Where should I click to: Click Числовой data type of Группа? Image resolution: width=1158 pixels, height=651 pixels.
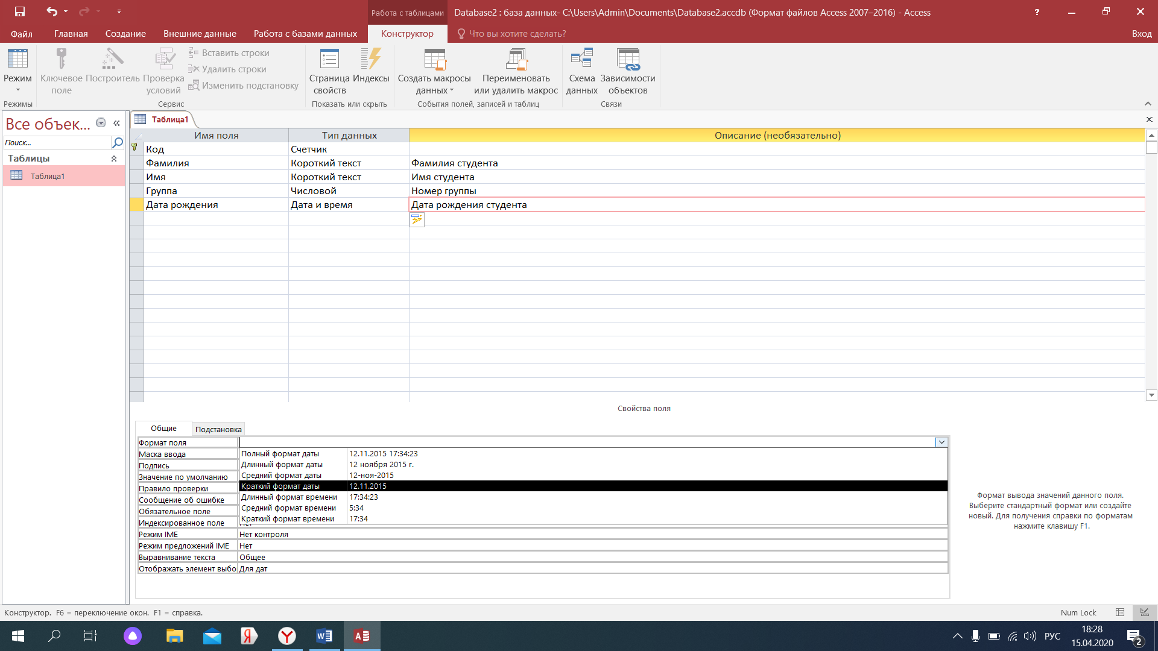point(349,191)
